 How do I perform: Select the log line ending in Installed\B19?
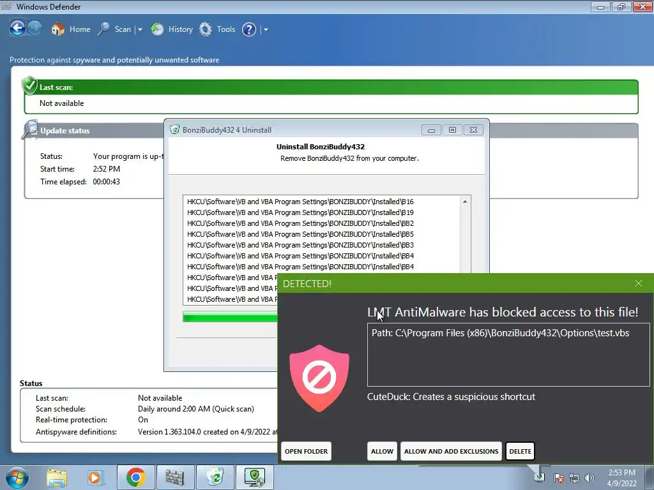[x=300, y=212]
